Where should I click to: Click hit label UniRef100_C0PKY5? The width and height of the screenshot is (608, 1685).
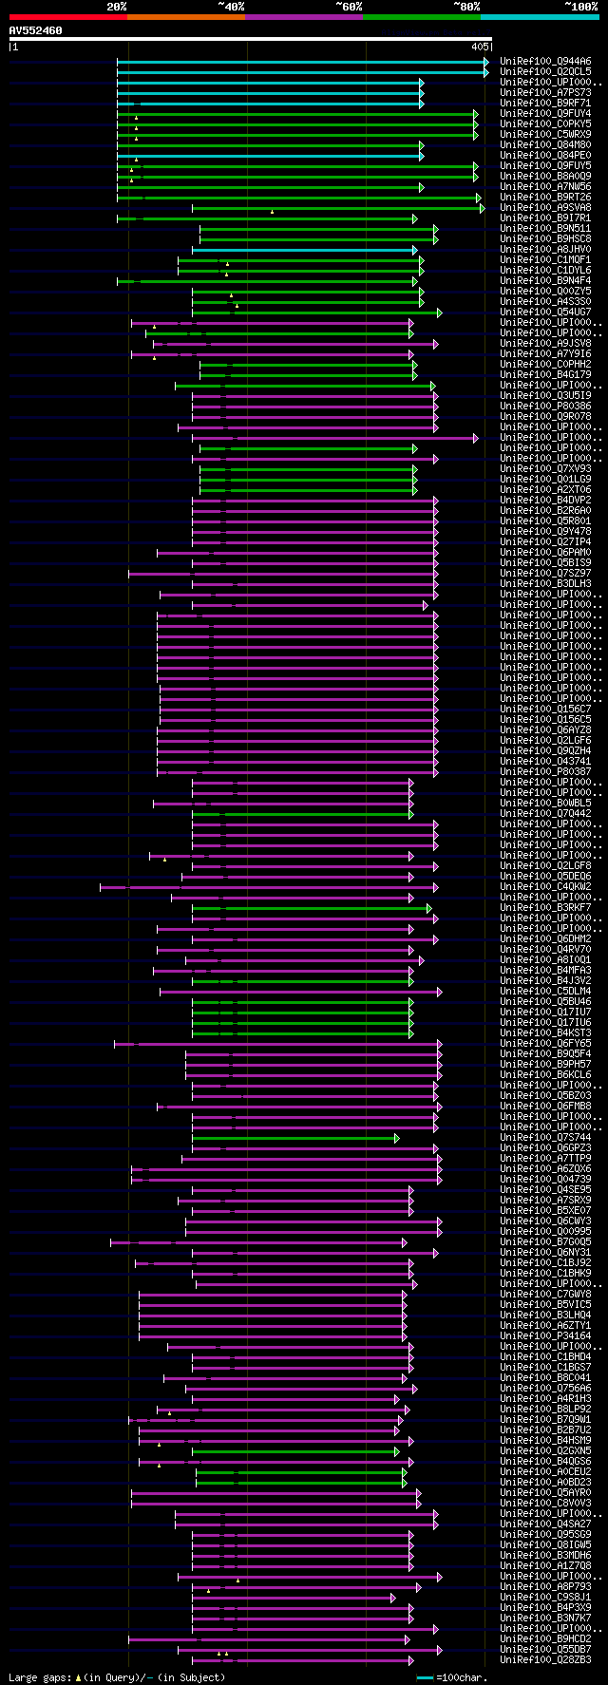tap(545, 124)
